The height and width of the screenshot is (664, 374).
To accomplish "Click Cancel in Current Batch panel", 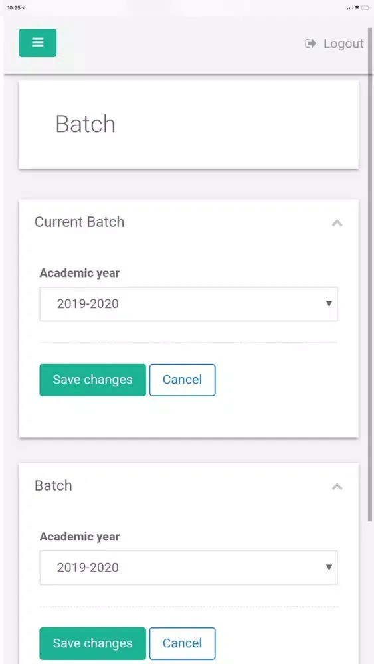I will click(x=183, y=380).
